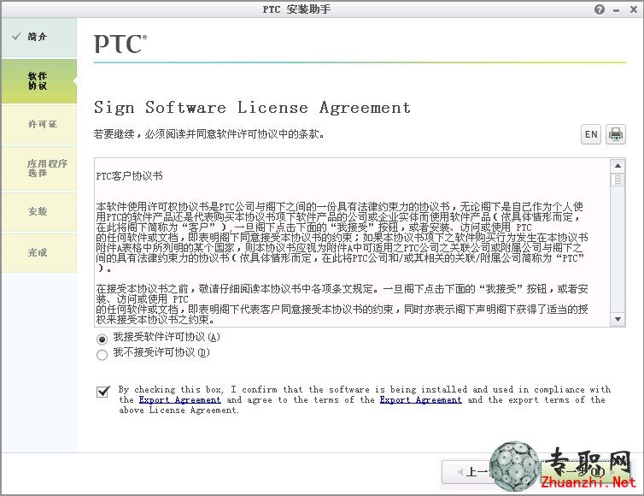The height and width of the screenshot is (496, 644).
Task: Select 许可证 step in sidebar
Action: 38,124
